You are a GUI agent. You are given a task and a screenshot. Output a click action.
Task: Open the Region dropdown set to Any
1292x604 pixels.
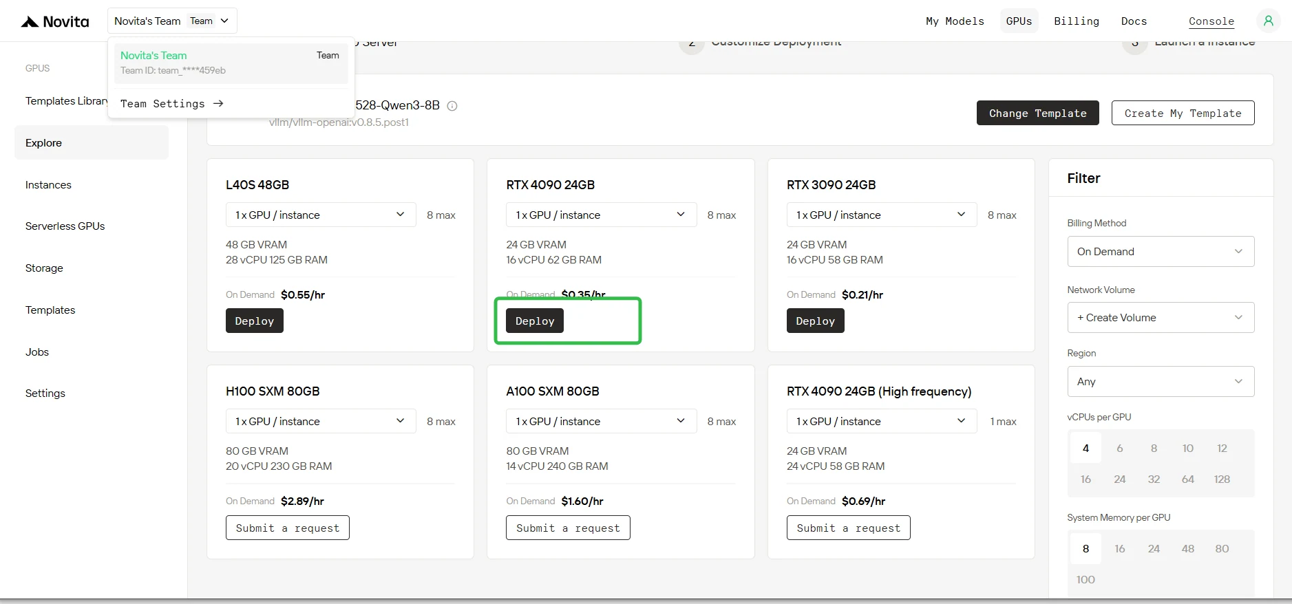pos(1161,382)
